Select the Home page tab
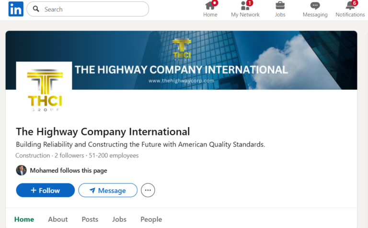The image size is (368, 228). point(24,219)
